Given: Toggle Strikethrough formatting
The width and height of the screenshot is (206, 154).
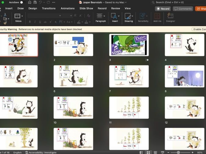Looking at the screenshot, I should point(45,22).
